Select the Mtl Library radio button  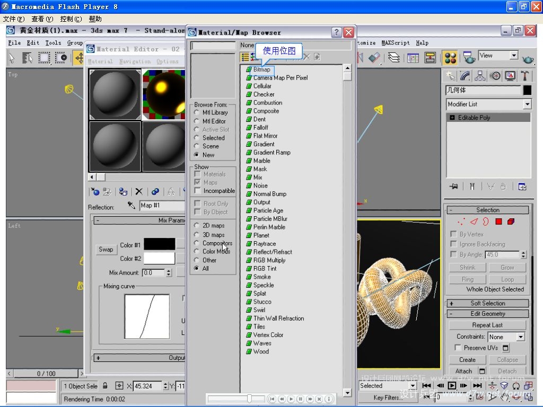[197, 112]
